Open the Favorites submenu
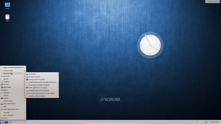 (13, 113)
